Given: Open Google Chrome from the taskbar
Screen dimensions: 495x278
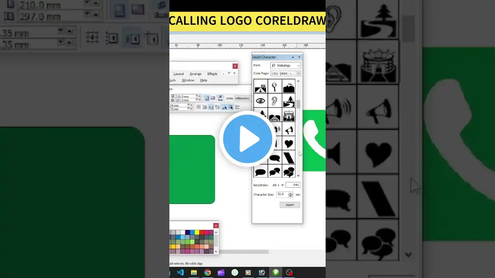Looking at the screenshot, I should [x=208, y=273].
